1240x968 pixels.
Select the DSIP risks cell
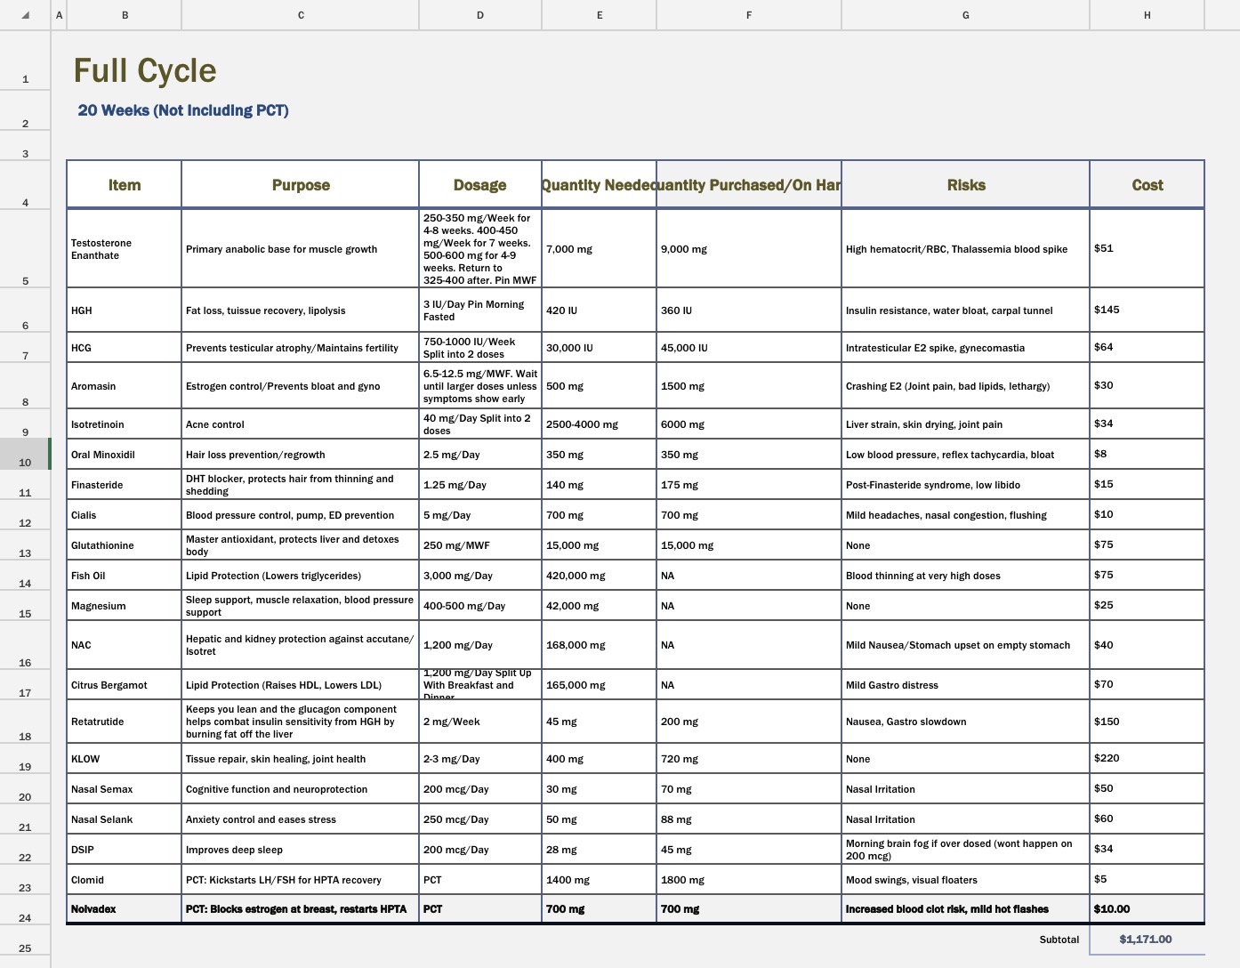(965, 850)
